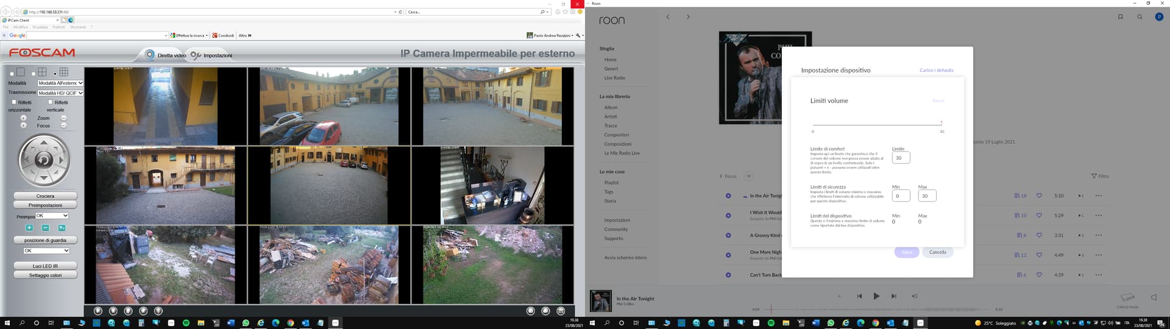Click the Preimpostazioni button
Viewport: 1170px width, 329px height.
pos(45,205)
